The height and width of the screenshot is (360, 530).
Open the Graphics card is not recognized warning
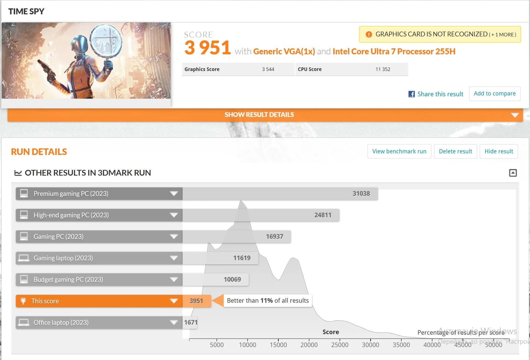pyautogui.click(x=440, y=34)
